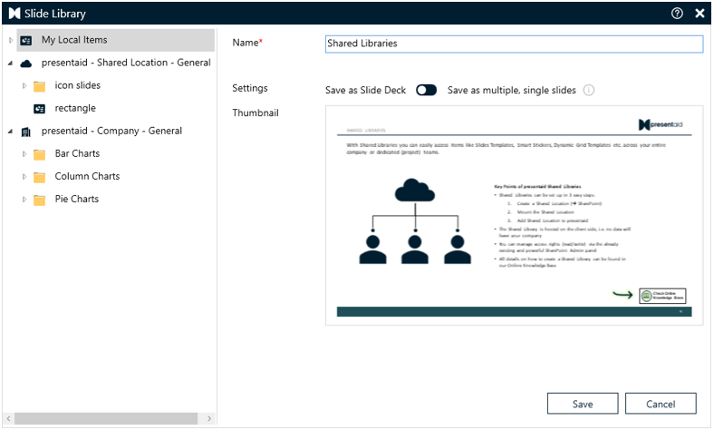
Task: Click the Column Charts folder icon
Action: pyautogui.click(x=40, y=178)
